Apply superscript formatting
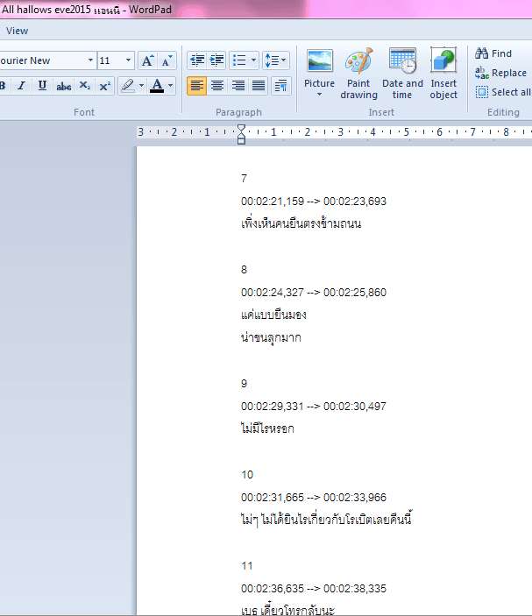The image size is (532, 616). point(104,86)
